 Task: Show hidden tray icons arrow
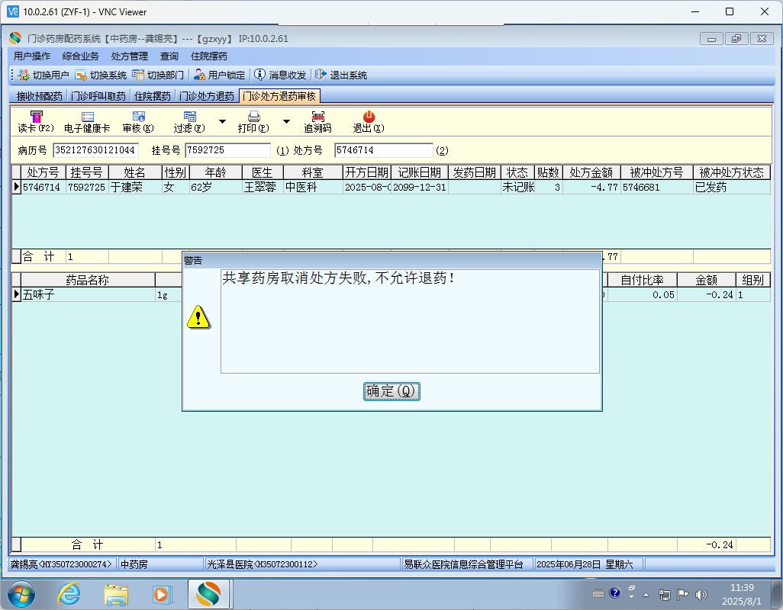646,595
